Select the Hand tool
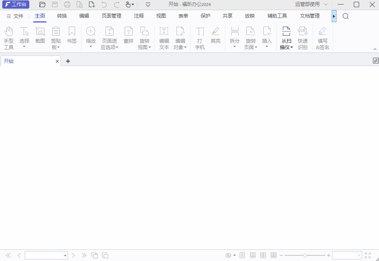The image size is (379, 261). [8, 37]
